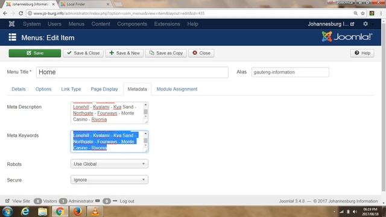Open the settings gear icon in admin bar
Image resolution: width=386 pixels, height=217 pixels.
[365, 24]
